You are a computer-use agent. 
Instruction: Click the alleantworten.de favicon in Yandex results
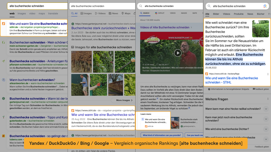(3, 80)
